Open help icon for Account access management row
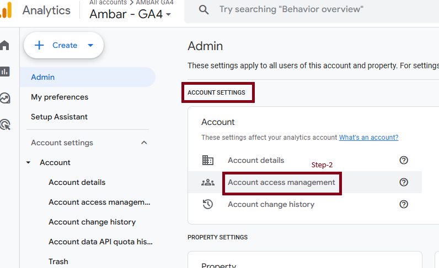This screenshot has width=439, height=268. pyautogui.click(x=404, y=182)
